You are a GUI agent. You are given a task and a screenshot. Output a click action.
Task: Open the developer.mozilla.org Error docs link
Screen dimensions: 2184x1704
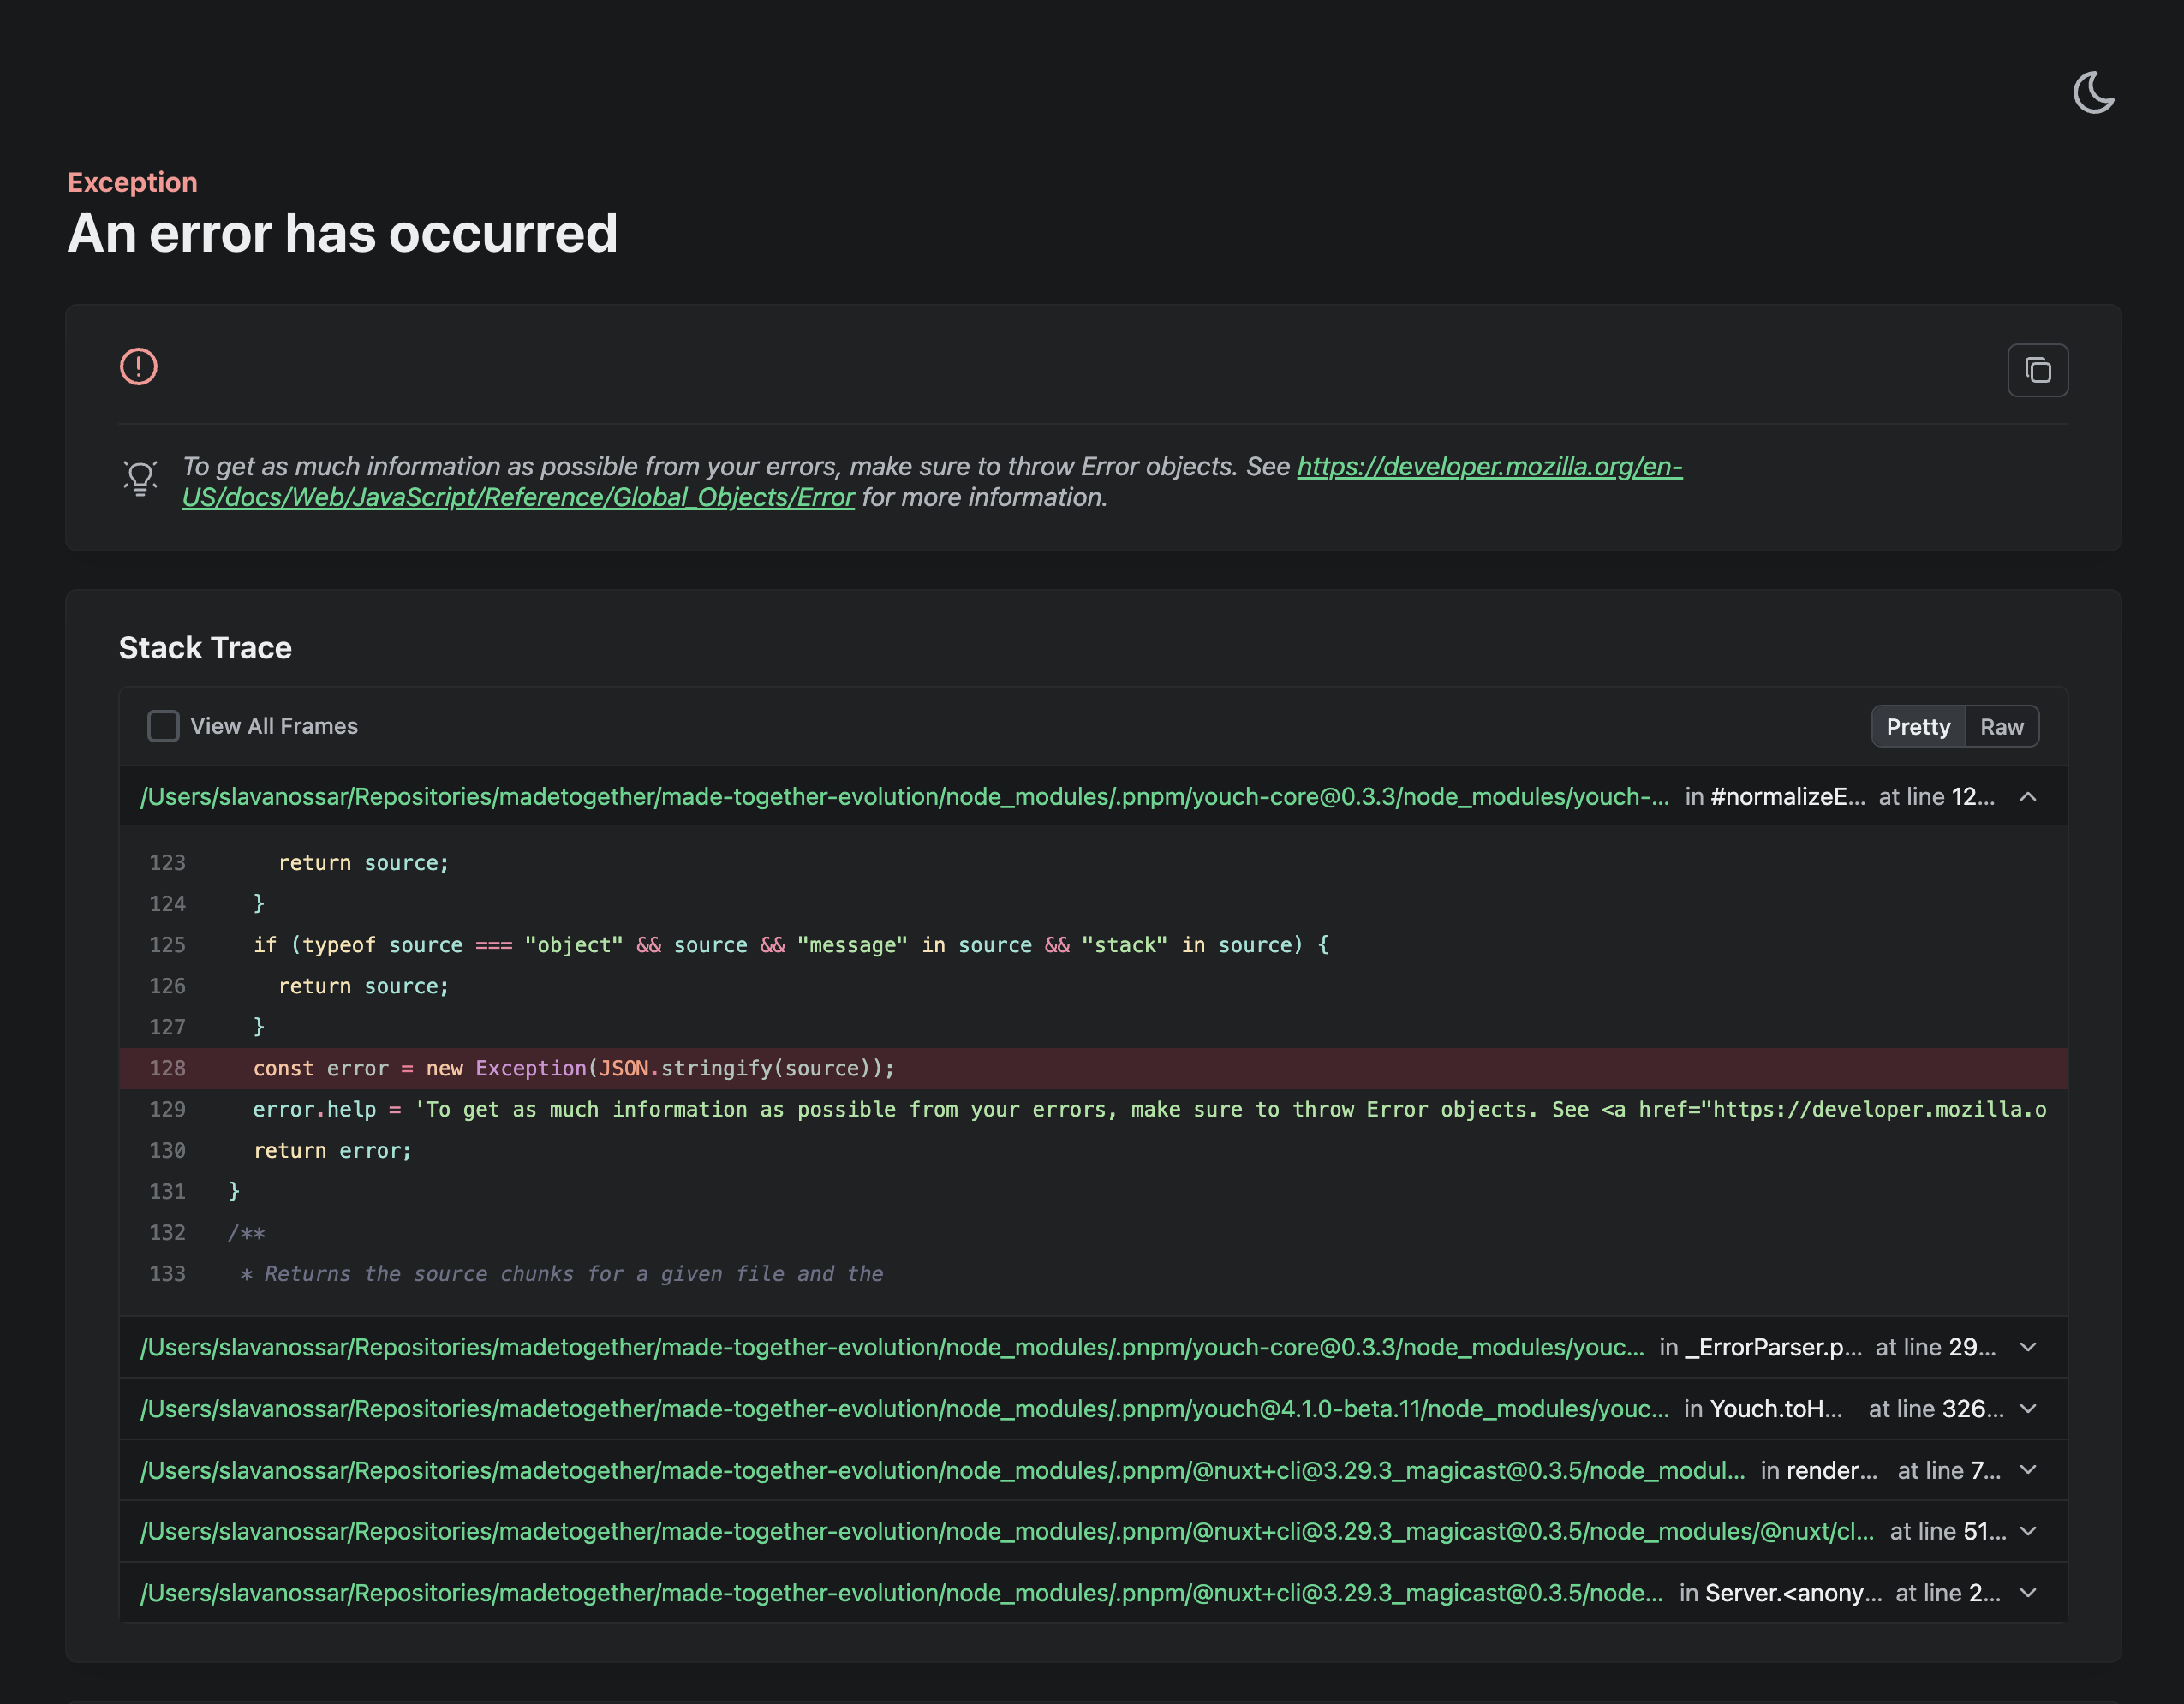coord(1489,467)
